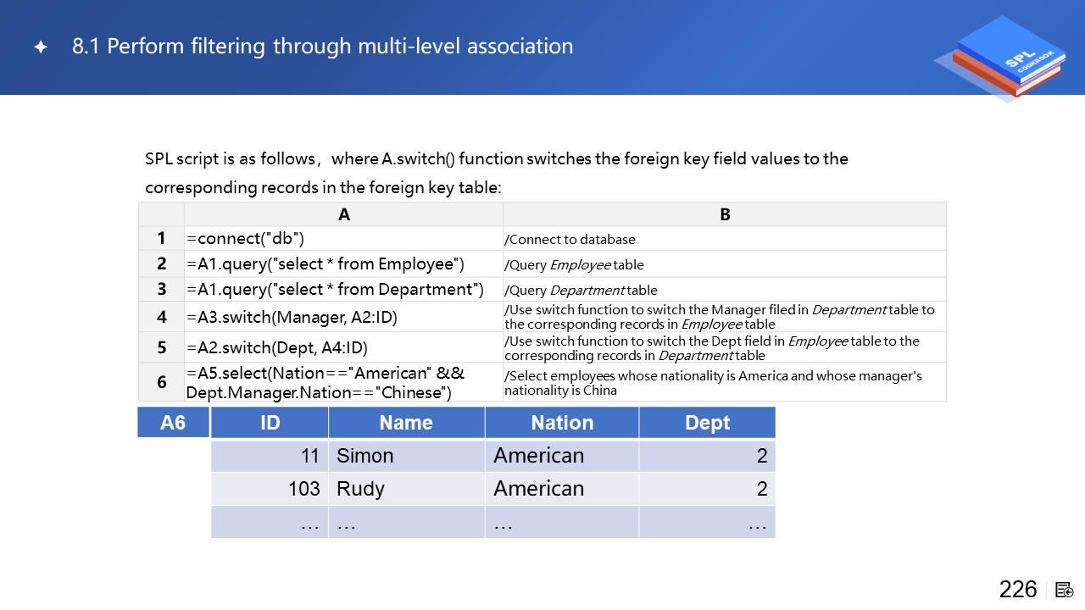
Task: Select cell with =A3.switch(Manager, A2:ID)
Action: (343, 318)
